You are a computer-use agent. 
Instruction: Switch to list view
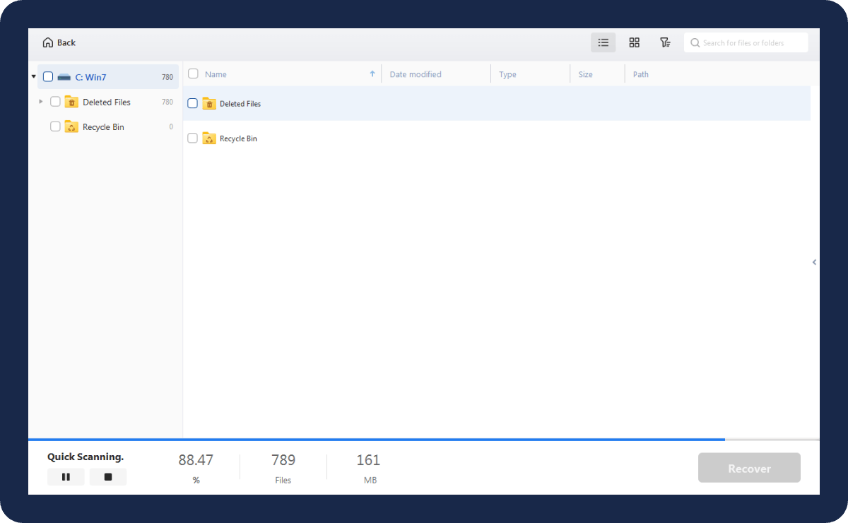point(603,42)
